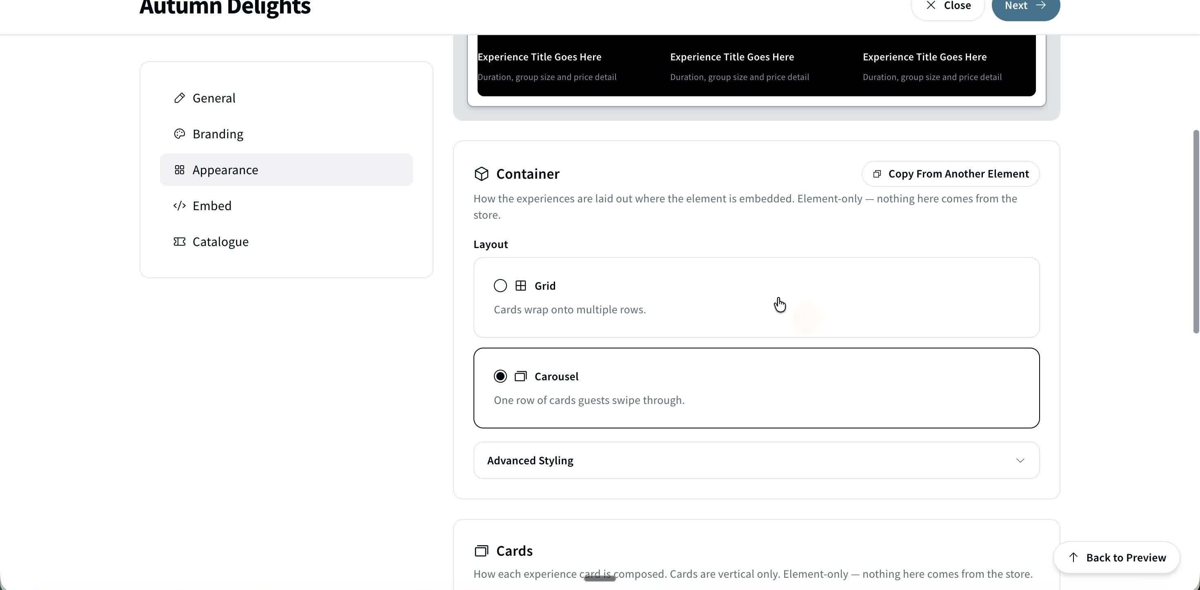1200x590 pixels.
Task: Click the Close button text
Action: (957, 5)
